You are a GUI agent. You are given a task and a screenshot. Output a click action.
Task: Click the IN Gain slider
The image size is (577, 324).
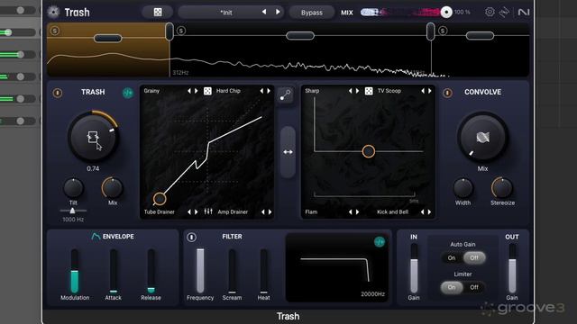(x=414, y=268)
